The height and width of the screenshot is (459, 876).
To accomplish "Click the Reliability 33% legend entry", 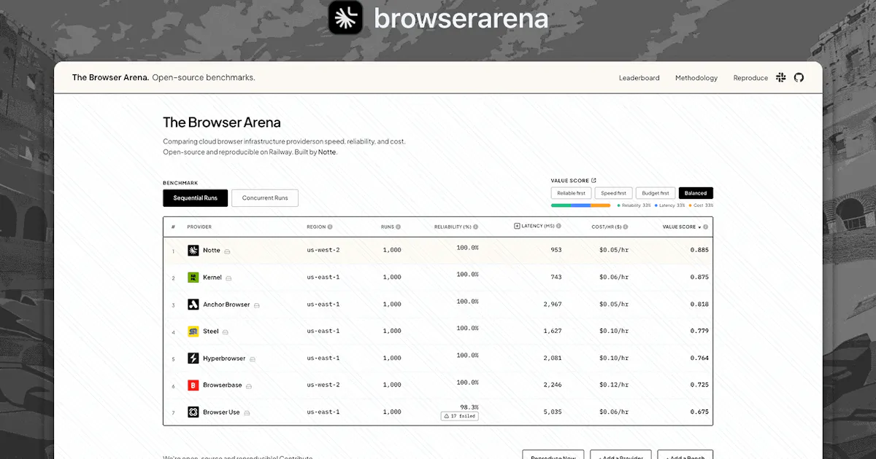I will pyautogui.click(x=634, y=205).
